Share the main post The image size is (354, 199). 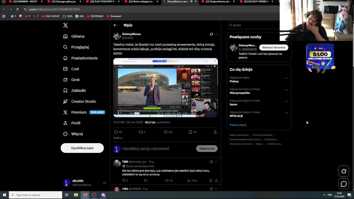point(215,132)
